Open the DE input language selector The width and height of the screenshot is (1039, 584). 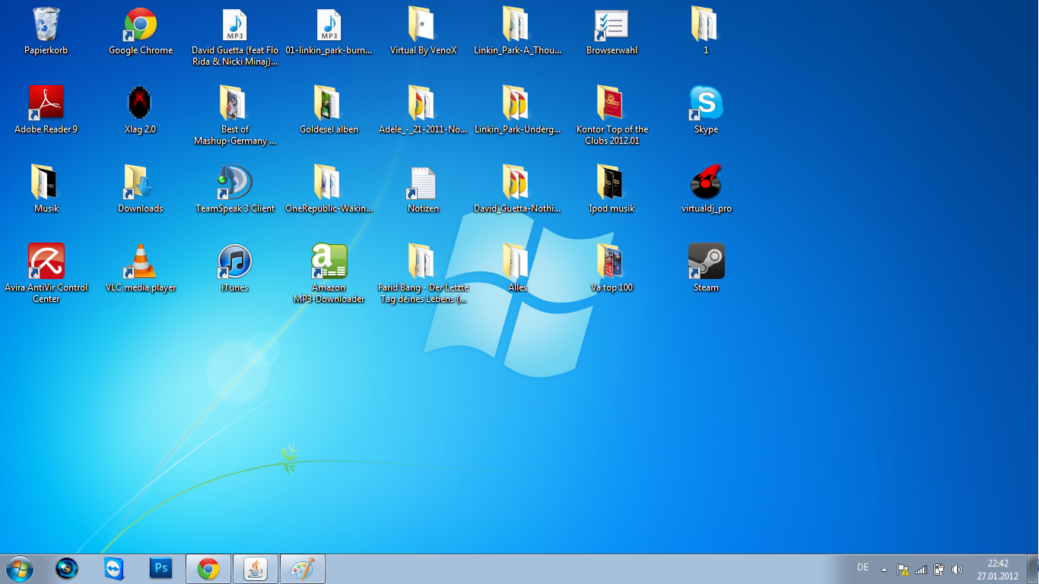[x=863, y=567]
